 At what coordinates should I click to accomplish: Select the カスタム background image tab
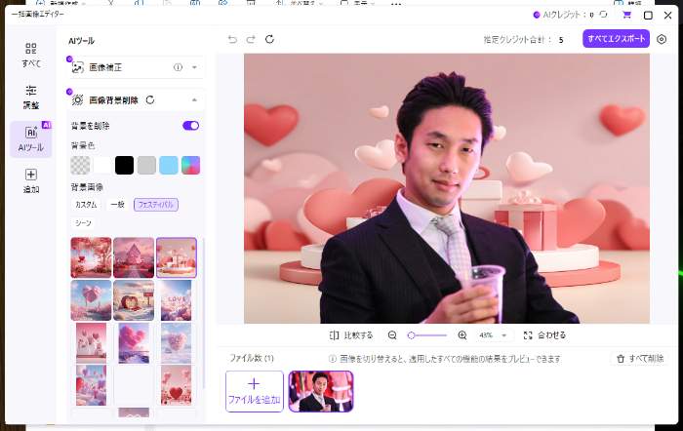click(86, 205)
